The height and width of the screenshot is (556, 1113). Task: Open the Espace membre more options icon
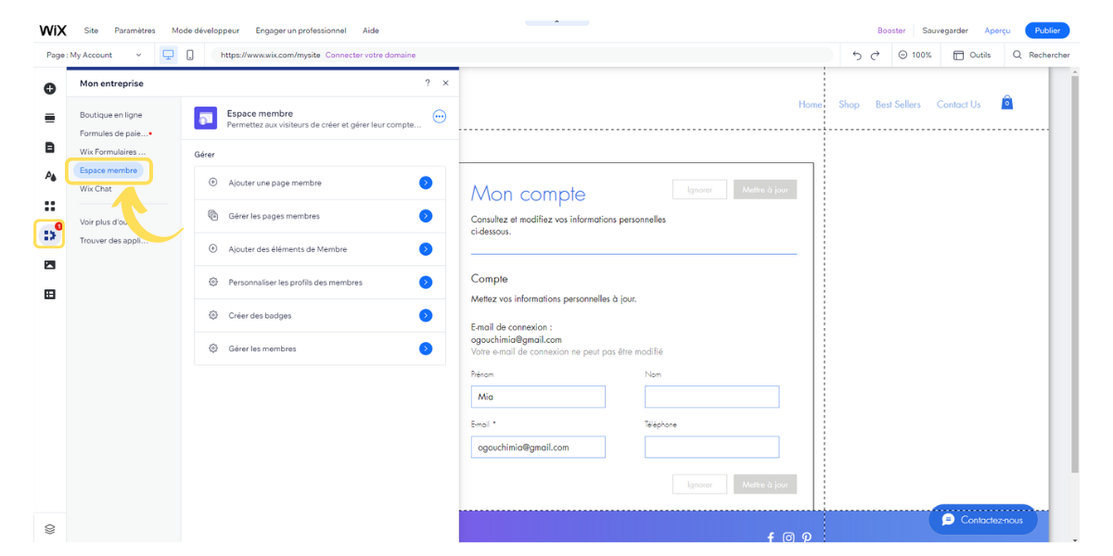click(x=440, y=117)
